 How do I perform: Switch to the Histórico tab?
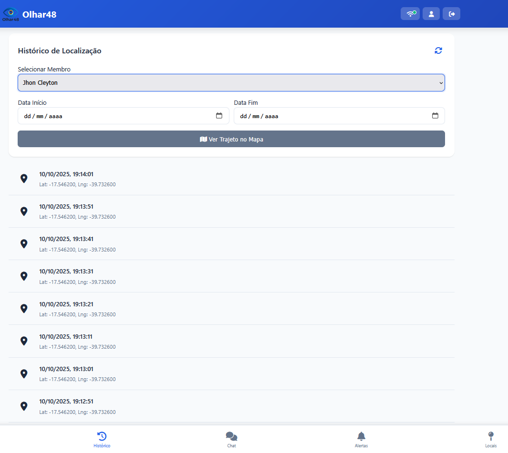pyautogui.click(x=102, y=440)
